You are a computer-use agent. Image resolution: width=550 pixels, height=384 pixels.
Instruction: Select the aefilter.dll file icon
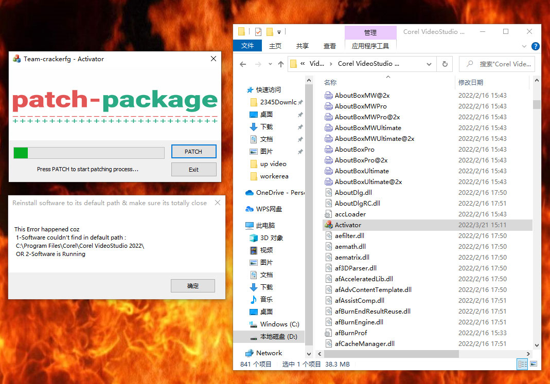329,236
